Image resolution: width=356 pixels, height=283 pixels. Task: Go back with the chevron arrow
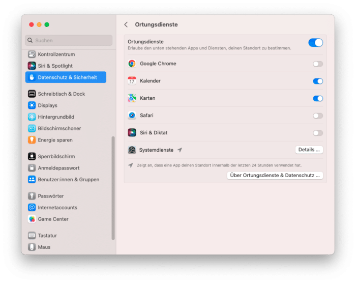[126, 24]
